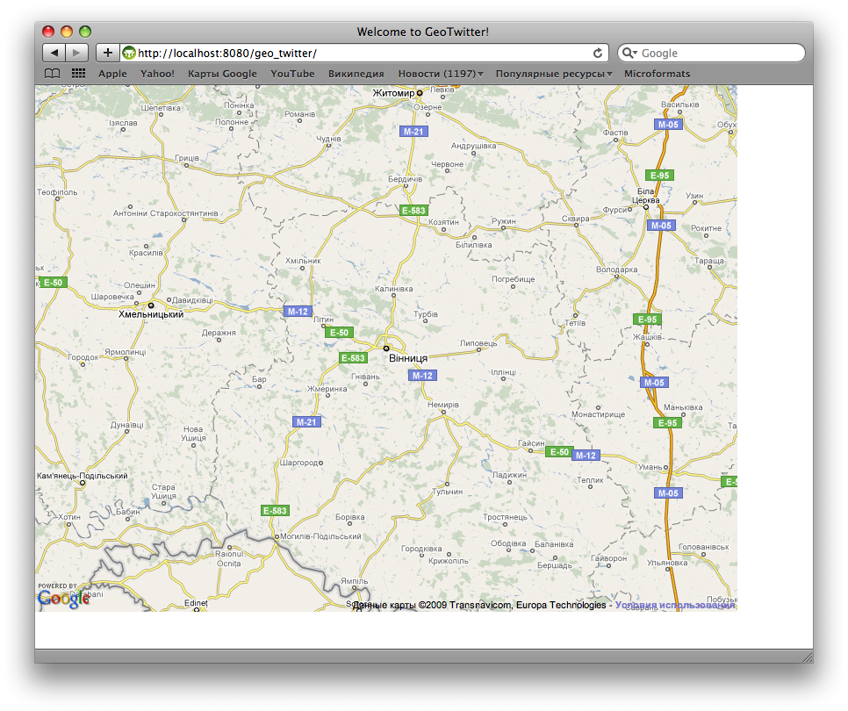The image size is (848, 711).
Task: Click the Калинівка town label
Action: pos(393,289)
